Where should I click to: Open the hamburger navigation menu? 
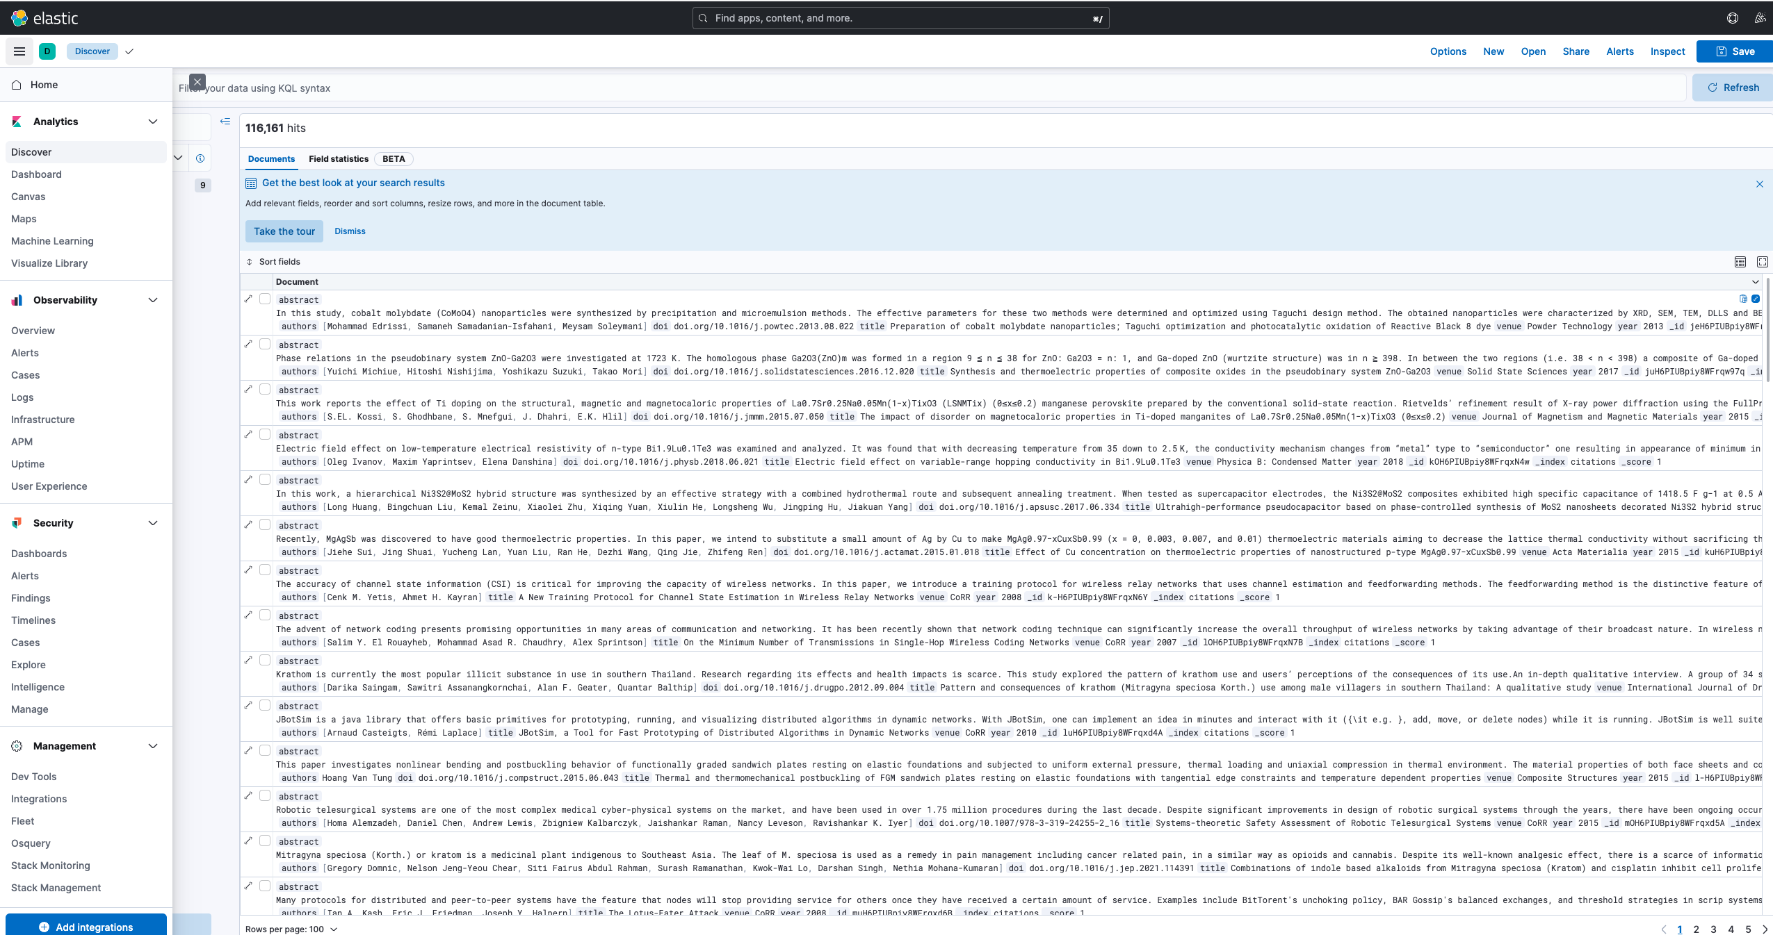click(19, 51)
